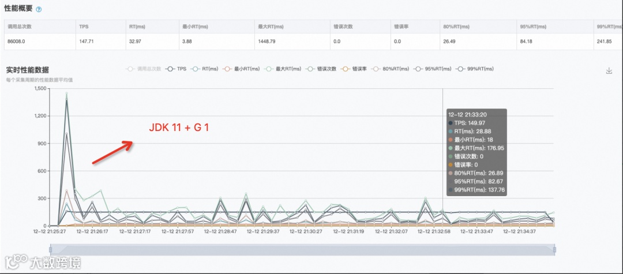Open the help icon beside 性能概要
Viewport: 623px width, 274px height.
point(39,9)
